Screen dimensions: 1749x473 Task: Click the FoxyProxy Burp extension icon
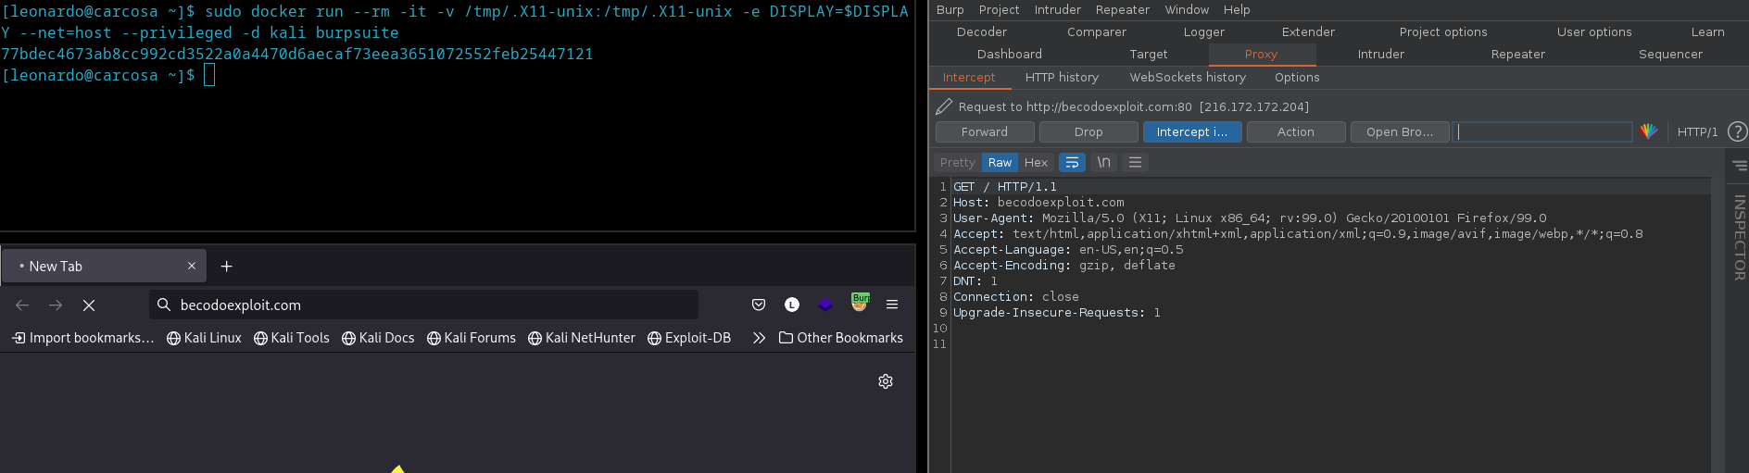[x=860, y=303]
